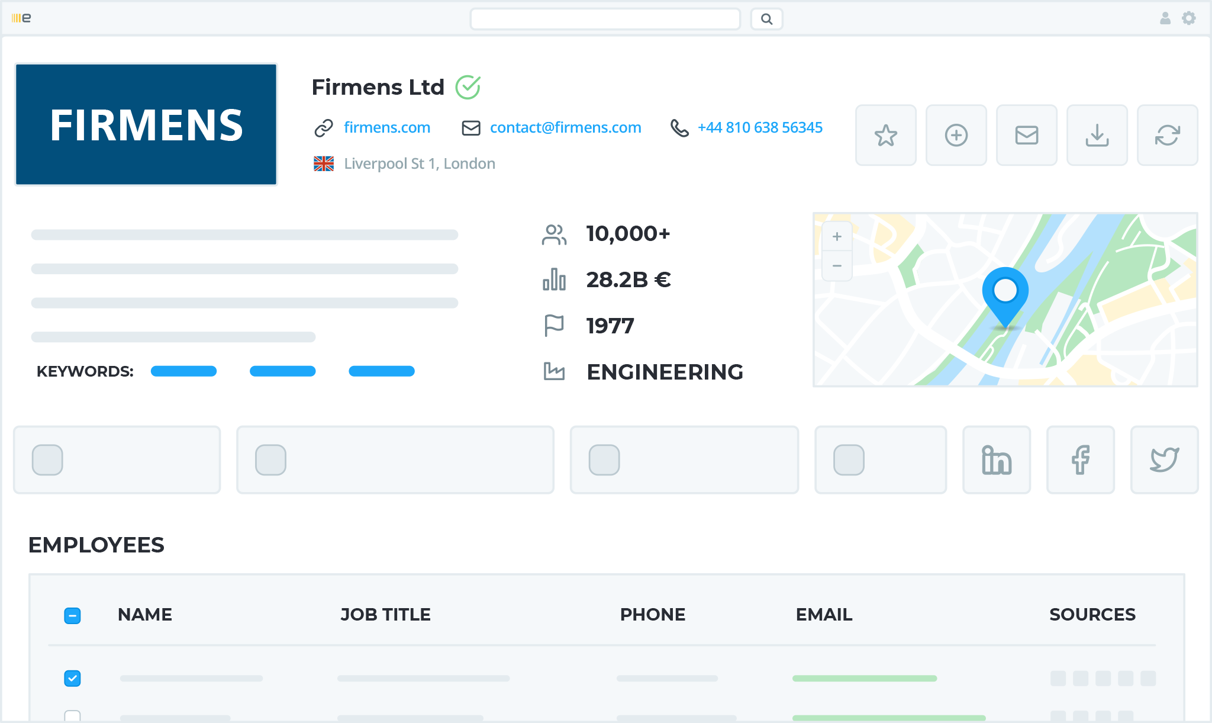Click the green email bar in first row
Image resolution: width=1212 pixels, height=723 pixels.
865,679
